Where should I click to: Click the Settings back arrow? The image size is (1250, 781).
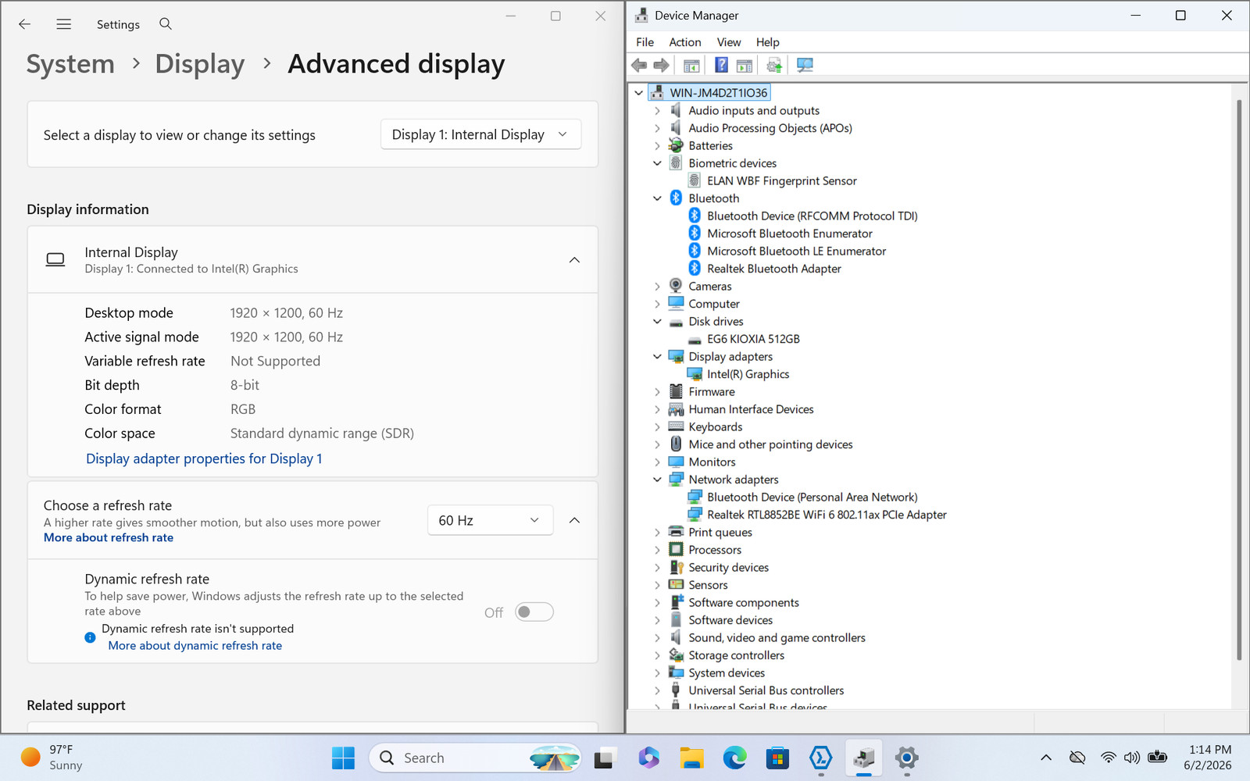[24, 24]
